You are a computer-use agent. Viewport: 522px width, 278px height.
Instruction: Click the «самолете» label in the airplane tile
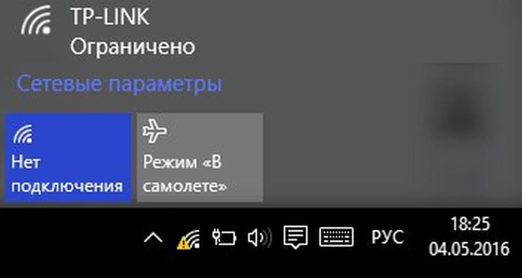[x=185, y=186]
